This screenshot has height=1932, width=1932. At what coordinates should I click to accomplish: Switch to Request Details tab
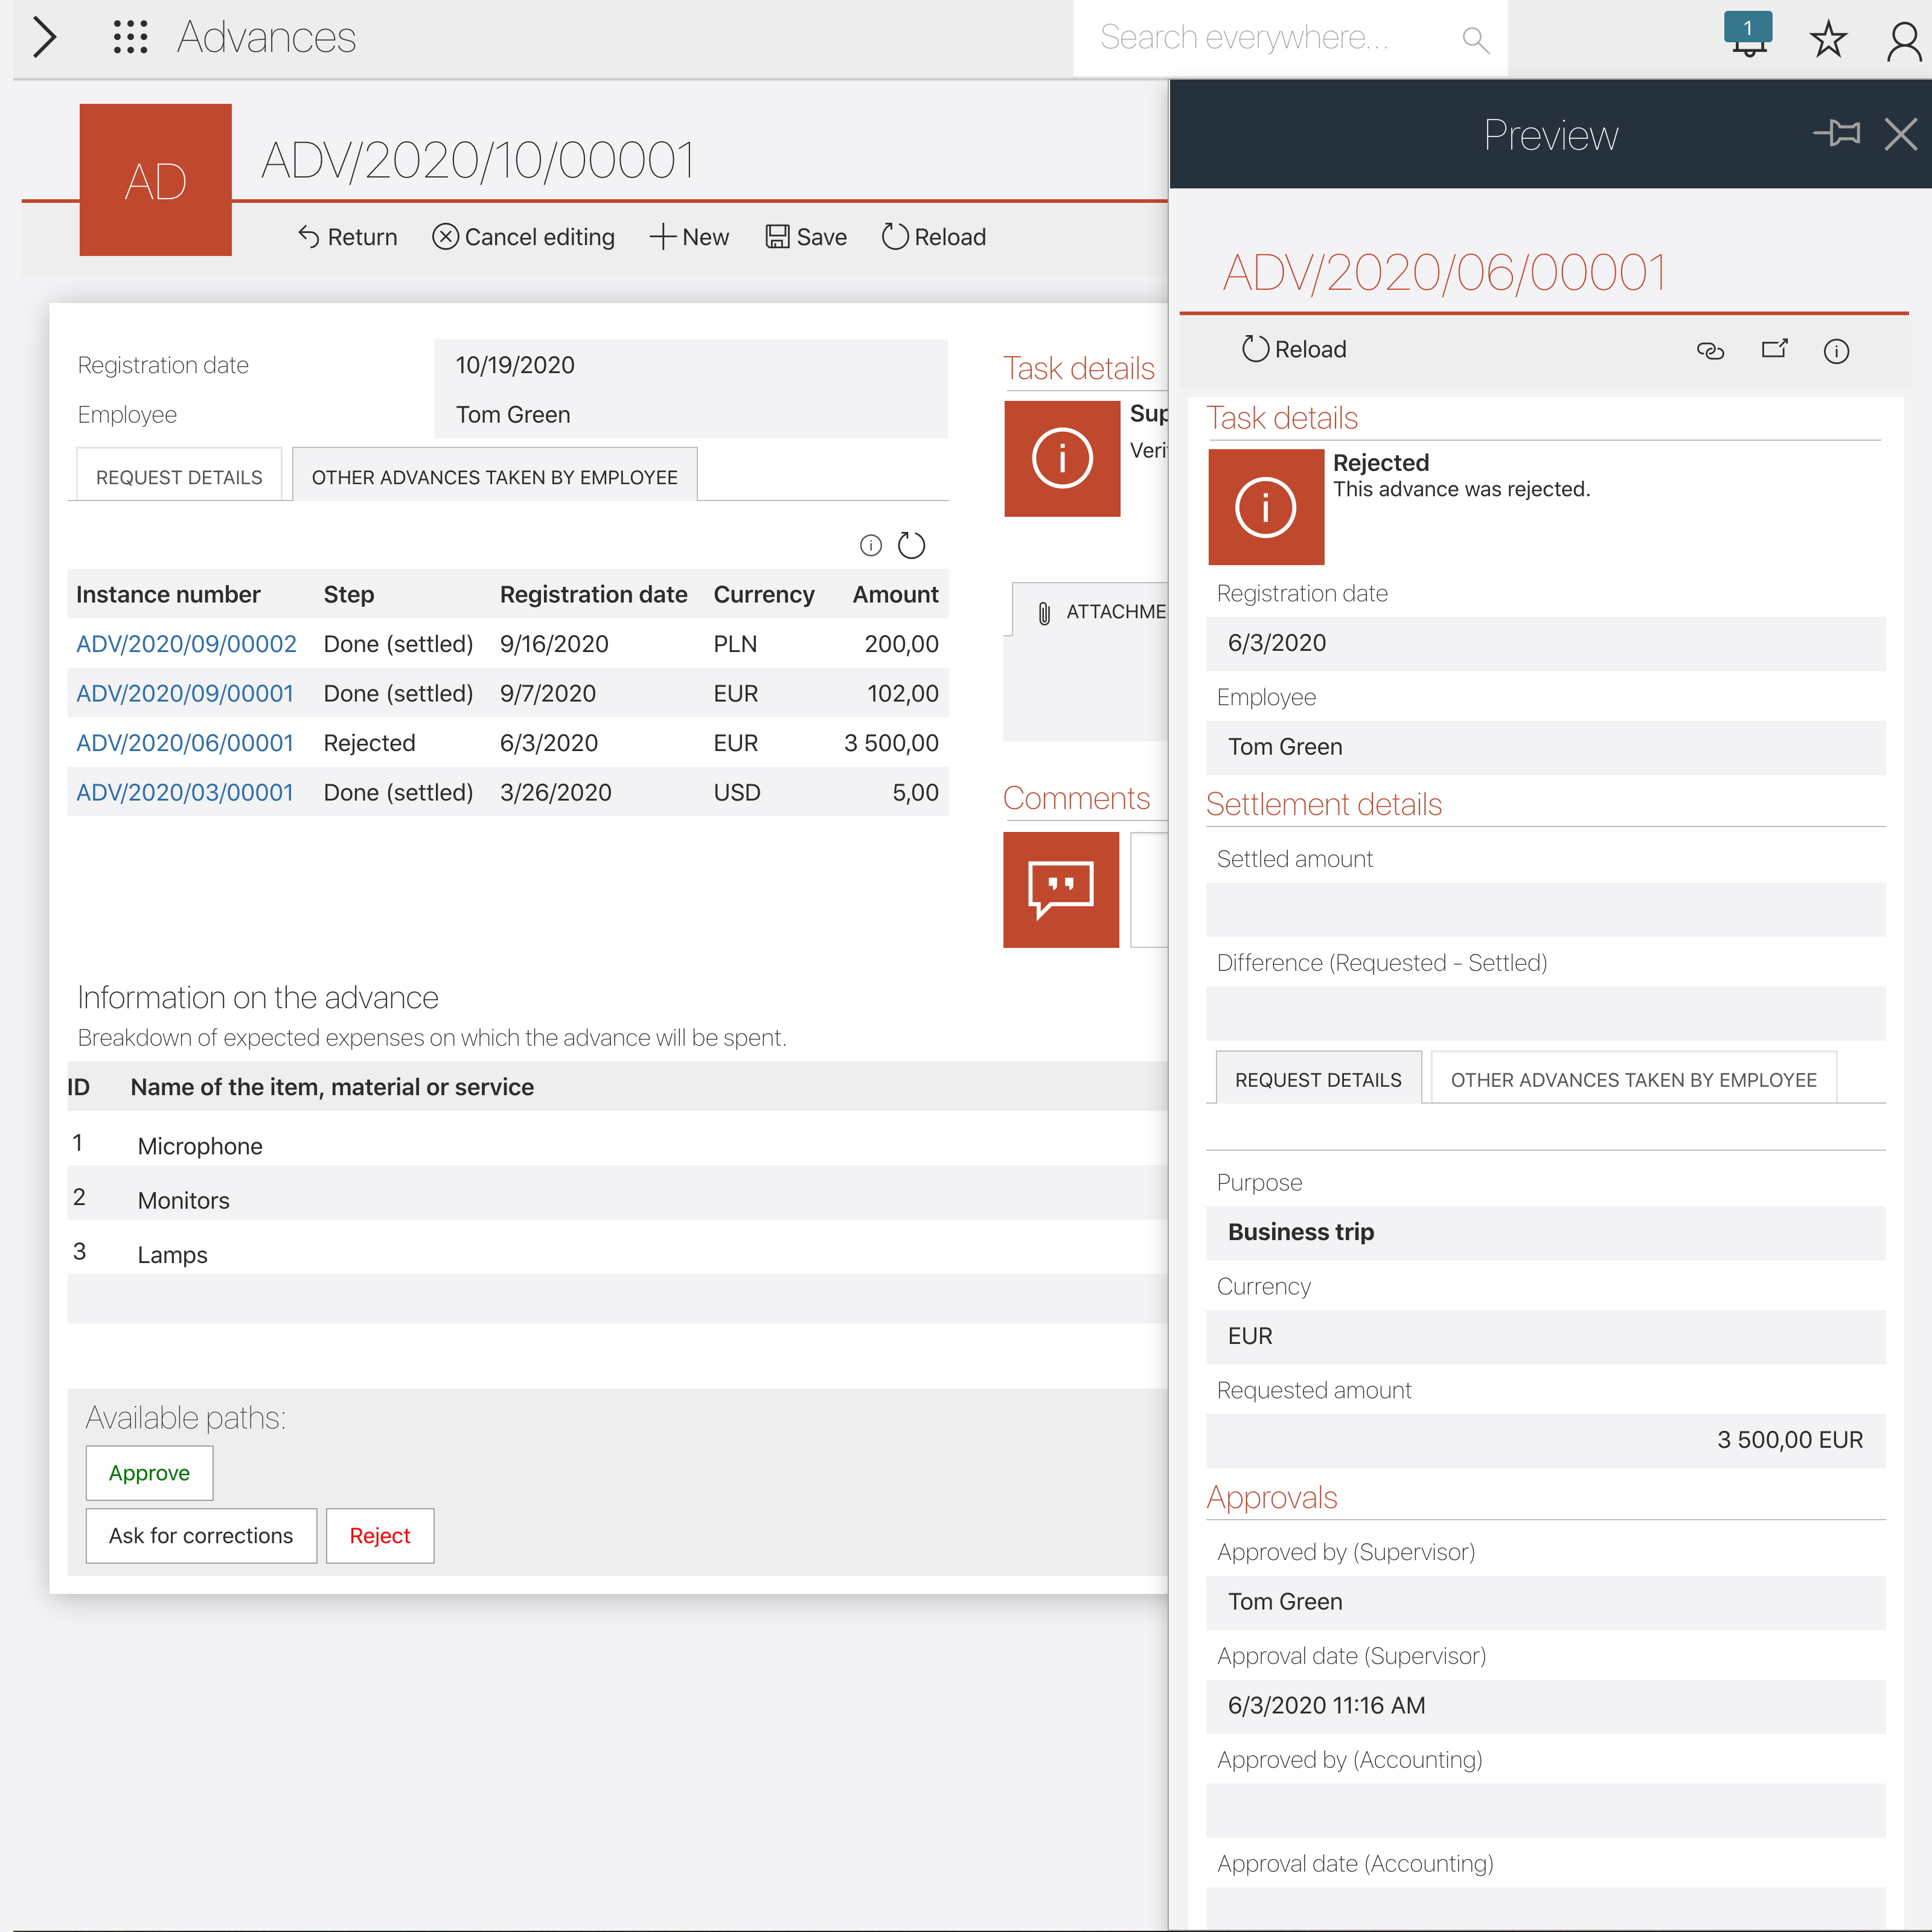tap(179, 477)
